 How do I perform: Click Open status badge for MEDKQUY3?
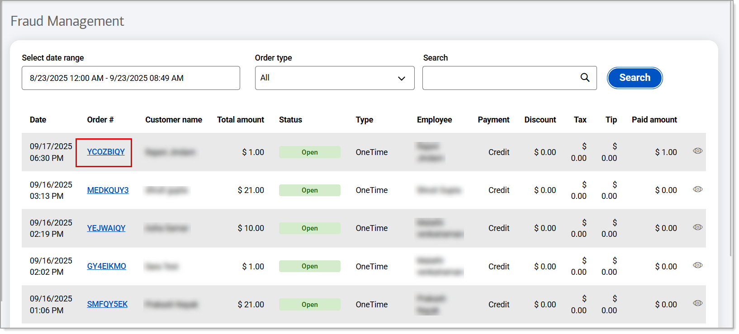pyautogui.click(x=310, y=190)
